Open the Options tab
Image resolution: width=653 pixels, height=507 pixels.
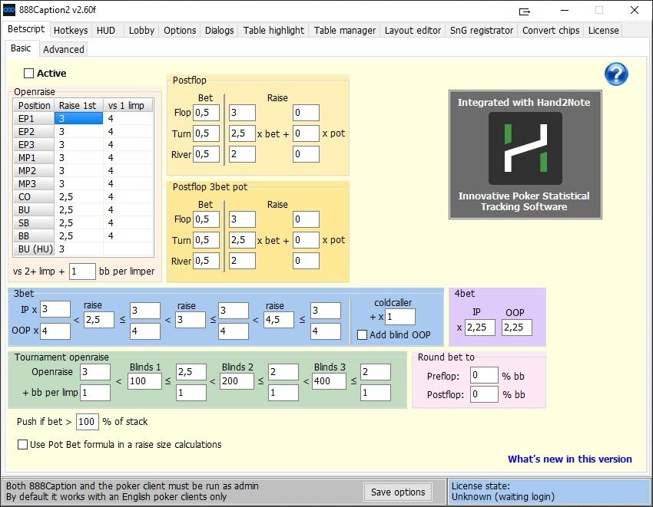pos(180,31)
